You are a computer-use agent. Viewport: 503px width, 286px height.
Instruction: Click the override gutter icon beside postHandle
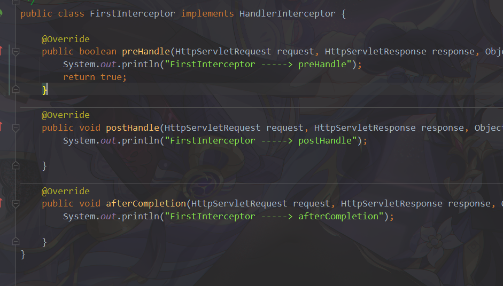tap(1, 127)
